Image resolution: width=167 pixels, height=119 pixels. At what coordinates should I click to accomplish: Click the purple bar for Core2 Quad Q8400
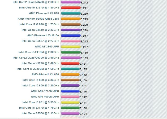[x=71, y=2]
